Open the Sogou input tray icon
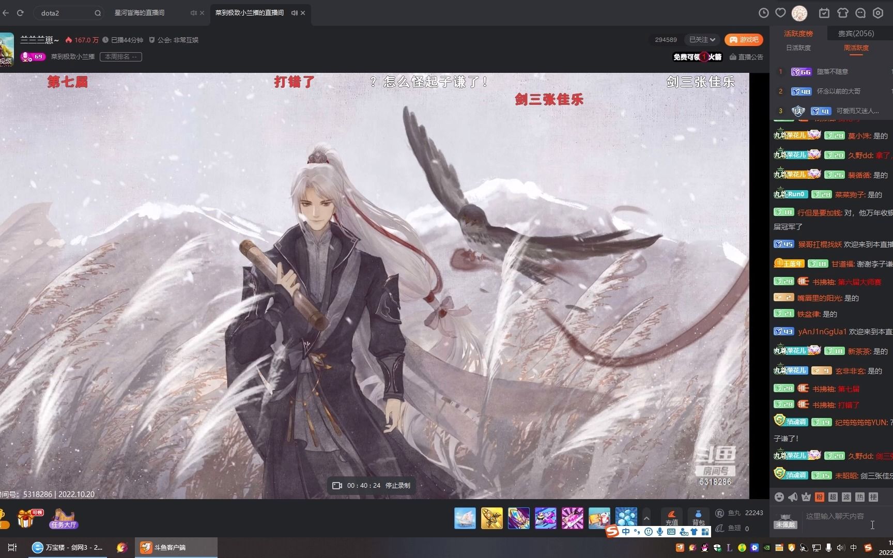Image resolution: width=893 pixels, height=558 pixels. click(x=868, y=548)
